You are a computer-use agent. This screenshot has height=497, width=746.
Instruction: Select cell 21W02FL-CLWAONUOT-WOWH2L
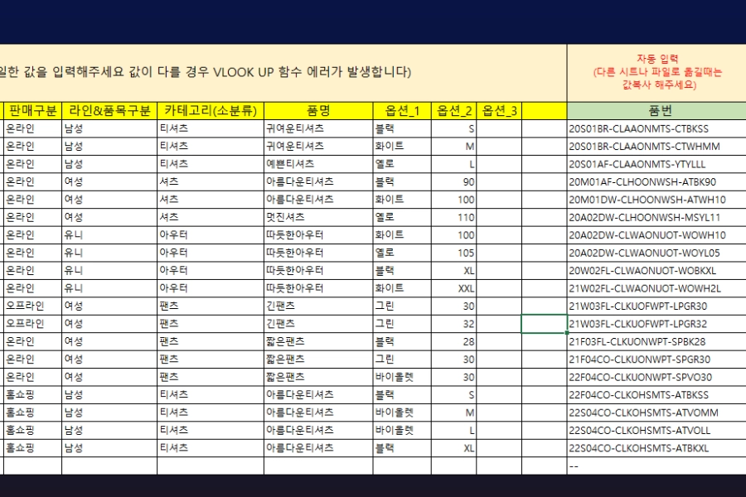pos(656,288)
